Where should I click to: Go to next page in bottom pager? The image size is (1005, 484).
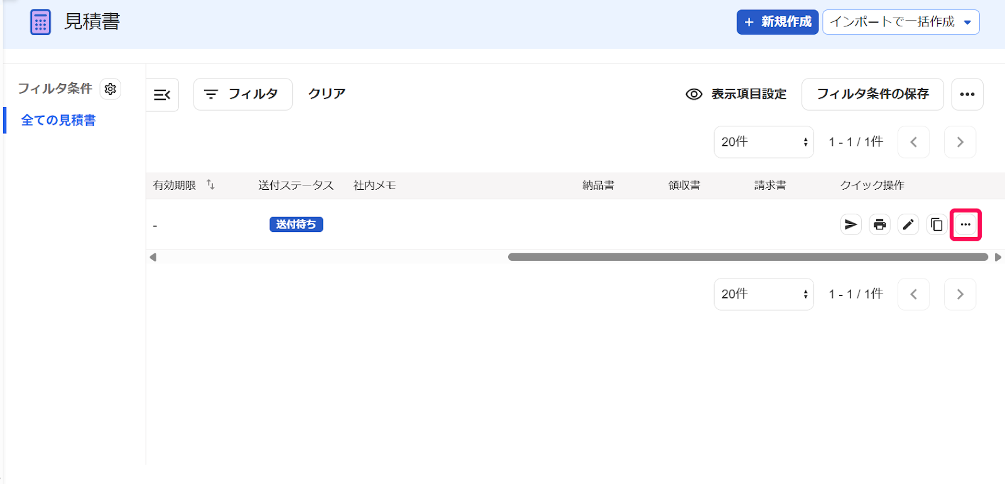tap(960, 294)
